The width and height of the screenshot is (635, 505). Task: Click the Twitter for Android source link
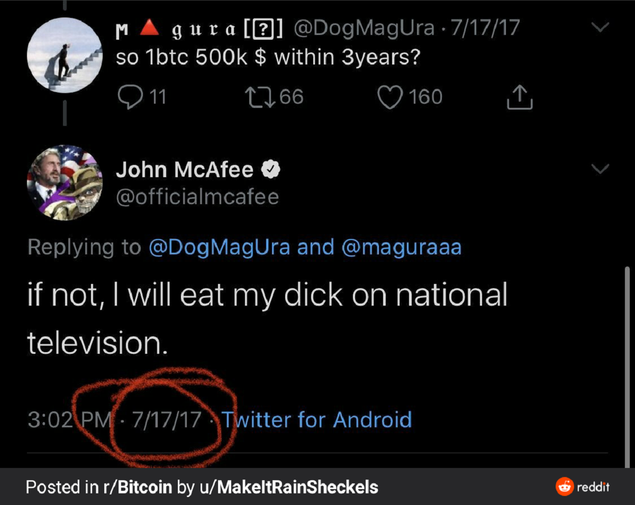point(316,420)
